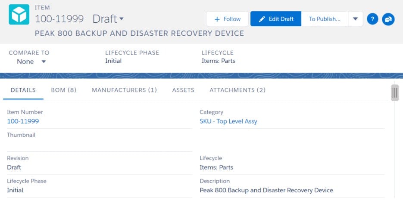Expand more actions arrow beside To Publish

point(355,19)
